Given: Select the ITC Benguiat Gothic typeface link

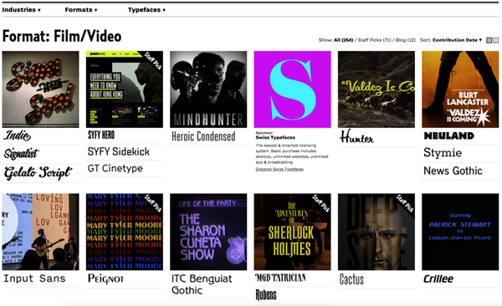Looking at the screenshot, I should click(x=202, y=284).
